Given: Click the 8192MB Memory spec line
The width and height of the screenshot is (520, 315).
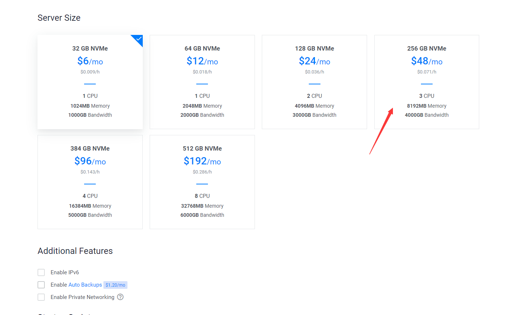Looking at the screenshot, I should coord(426,106).
